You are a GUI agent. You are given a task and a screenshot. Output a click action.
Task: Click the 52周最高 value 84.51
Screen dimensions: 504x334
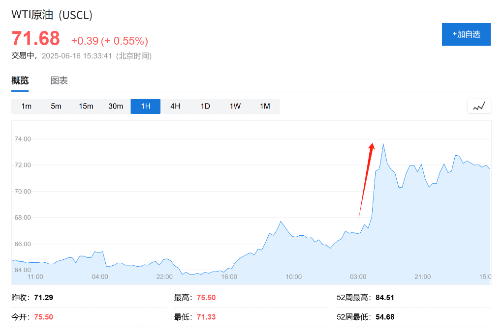click(x=385, y=298)
